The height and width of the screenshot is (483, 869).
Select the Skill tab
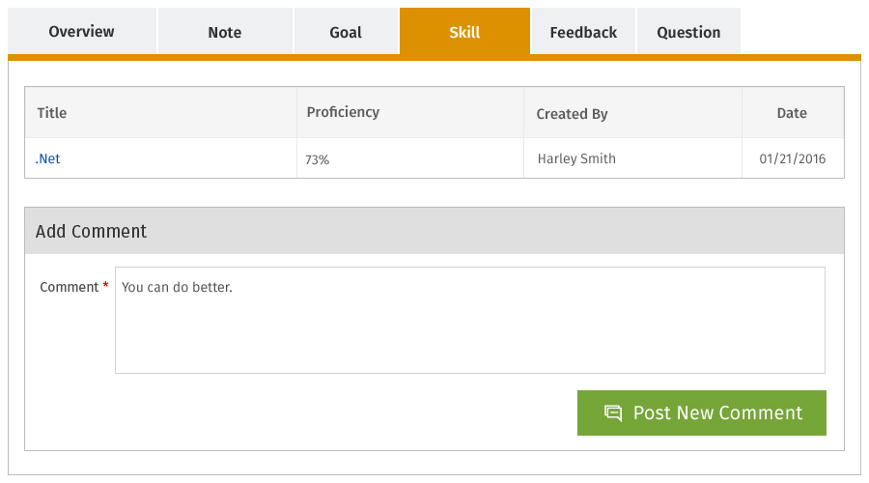pyautogui.click(x=464, y=32)
